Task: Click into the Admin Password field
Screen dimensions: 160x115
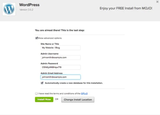Action: (61, 67)
